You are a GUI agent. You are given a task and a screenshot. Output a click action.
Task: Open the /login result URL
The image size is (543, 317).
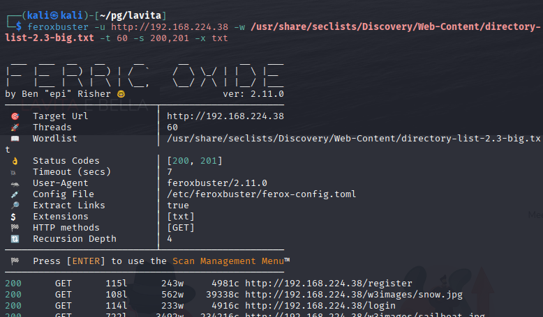click(x=320, y=306)
